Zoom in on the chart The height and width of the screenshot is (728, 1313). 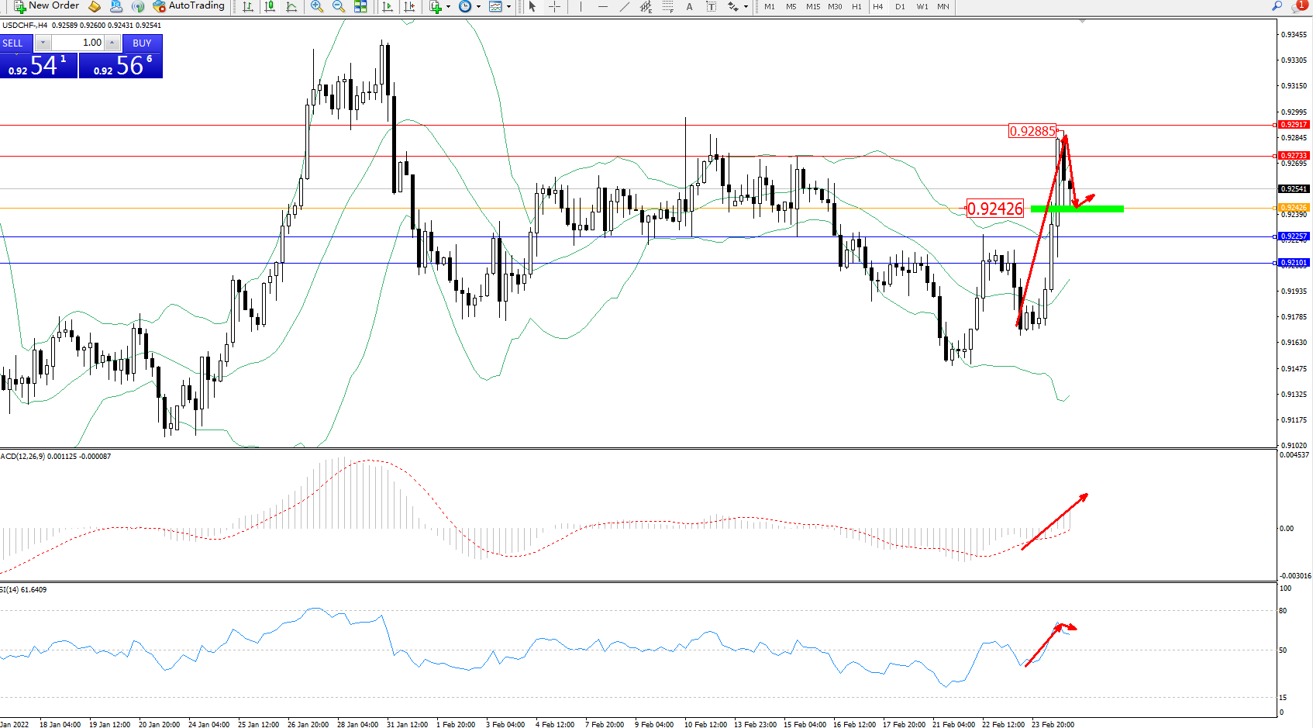point(317,6)
